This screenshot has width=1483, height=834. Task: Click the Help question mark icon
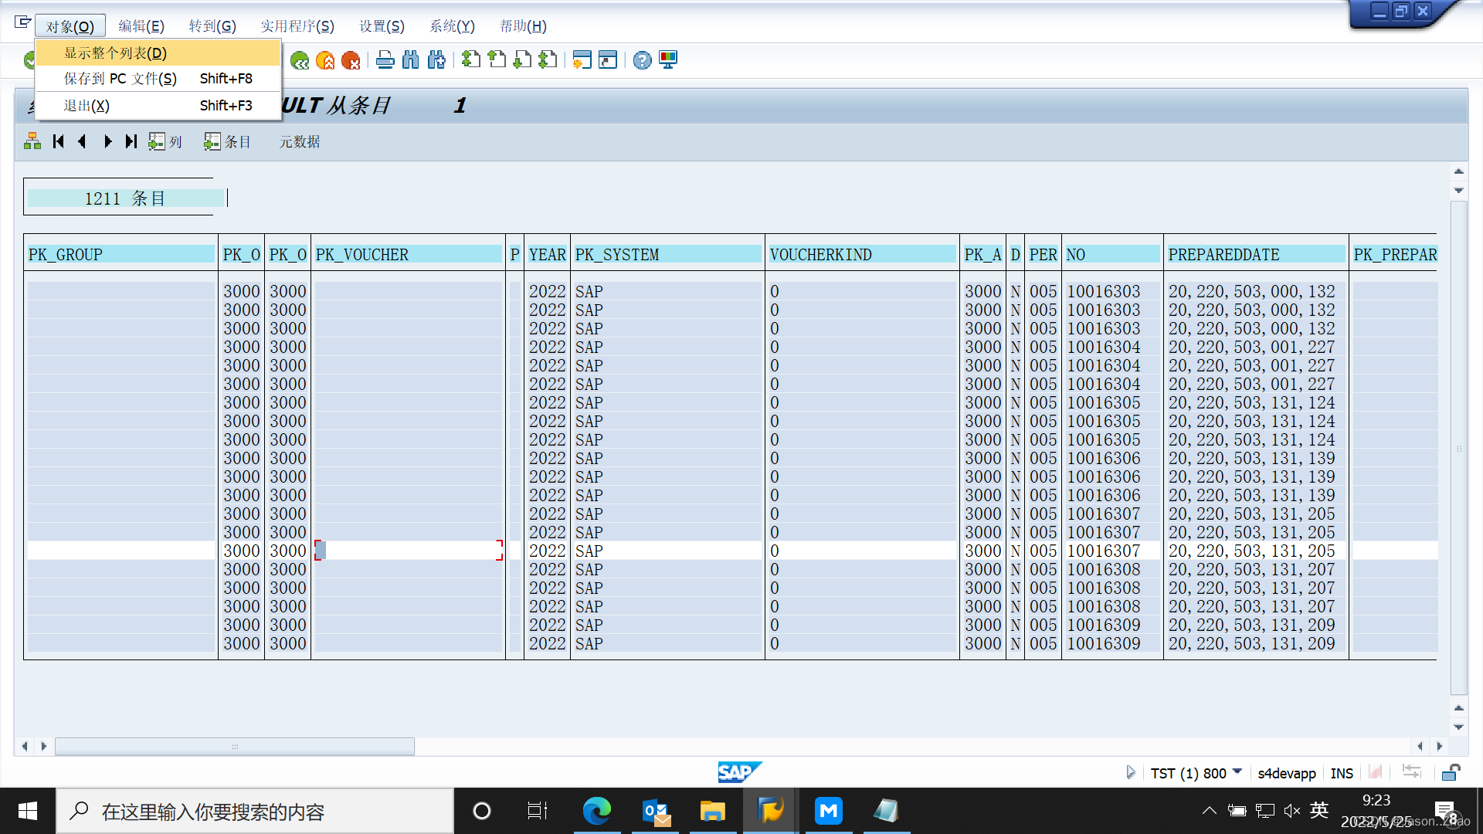[642, 60]
